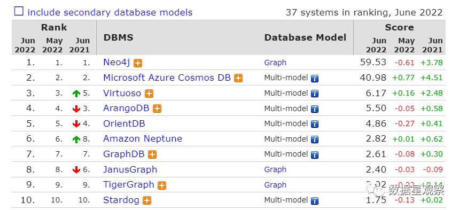Select the score value 2.61
Viewport: 459px width, 210px height.
(x=376, y=154)
